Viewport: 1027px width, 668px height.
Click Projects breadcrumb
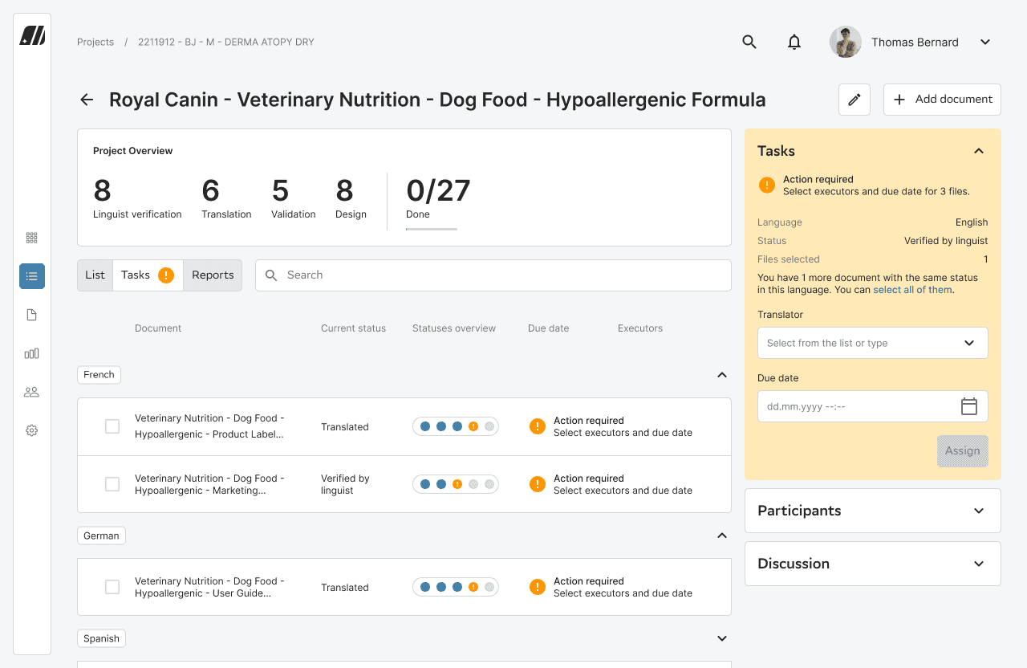pyautogui.click(x=95, y=42)
